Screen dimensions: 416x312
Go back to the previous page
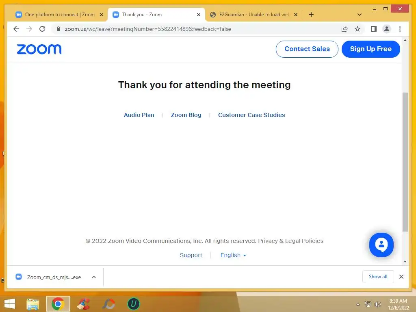point(16,29)
